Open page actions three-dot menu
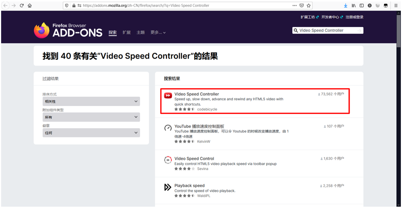The image size is (402, 207). (295, 5)
